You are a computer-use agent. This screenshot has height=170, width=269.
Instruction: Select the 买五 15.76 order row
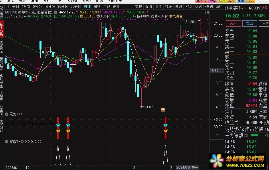(246, 78)
